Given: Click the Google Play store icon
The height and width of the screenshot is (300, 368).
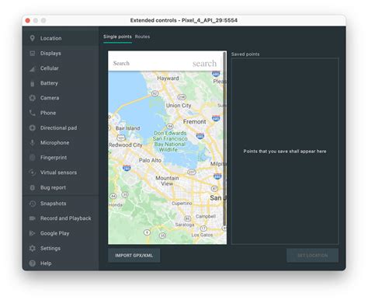Looking at the screenshot, I should (32, 233).
